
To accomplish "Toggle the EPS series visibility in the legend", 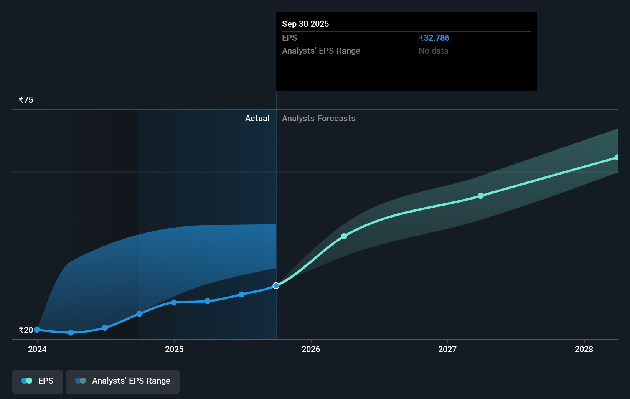I will click(37, 381).
